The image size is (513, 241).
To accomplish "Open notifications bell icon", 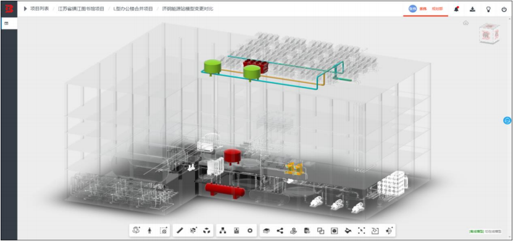I will click(x=456, y=9).
